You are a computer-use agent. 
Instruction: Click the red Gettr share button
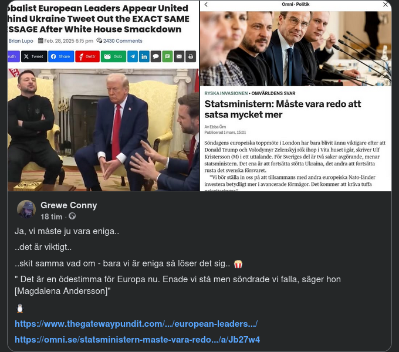point(87,56)
